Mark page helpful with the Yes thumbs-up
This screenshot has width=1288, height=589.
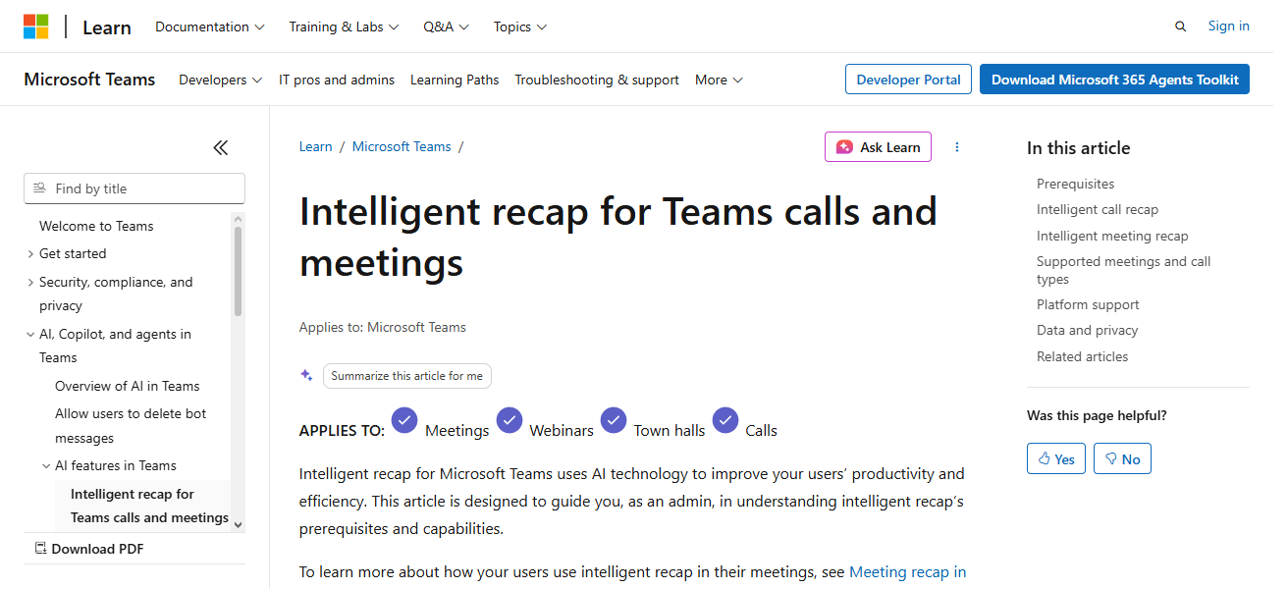[x=1055, y=457]
